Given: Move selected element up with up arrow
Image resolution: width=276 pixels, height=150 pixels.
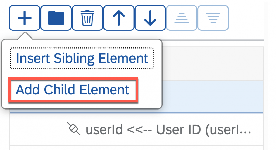Looking at the screenshot, I should point(119,18).
